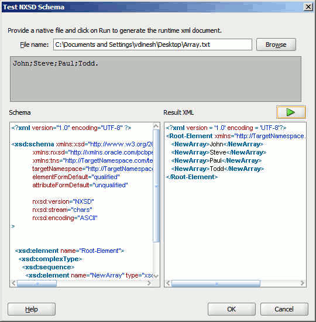Click Result XML horizontal scroll right arrow
316x322 pixels.
pos(302,283)
